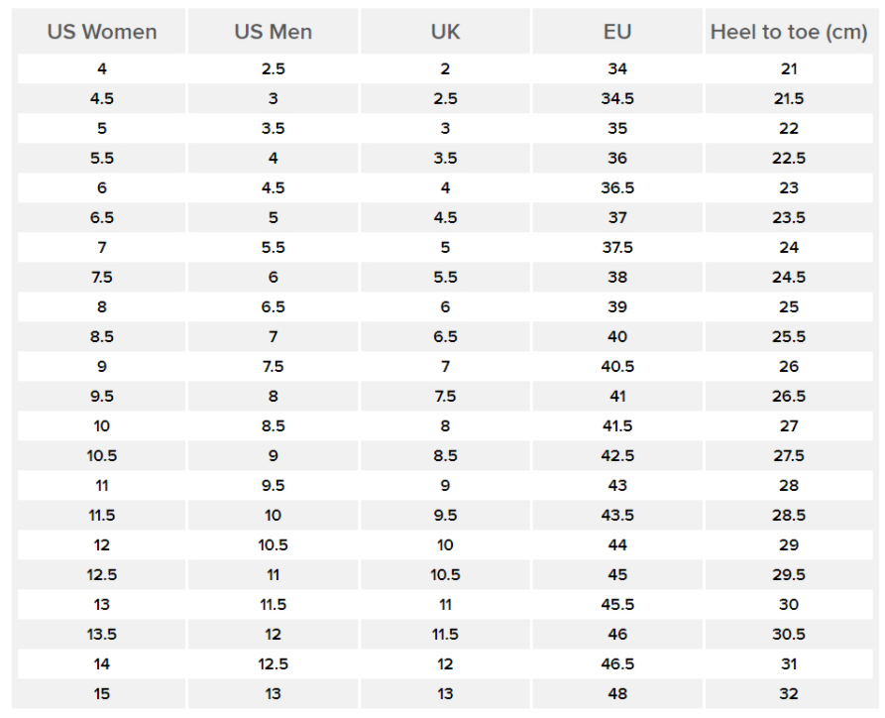Click the US Women column header
The image size is (885, 718).
(102, 32)
